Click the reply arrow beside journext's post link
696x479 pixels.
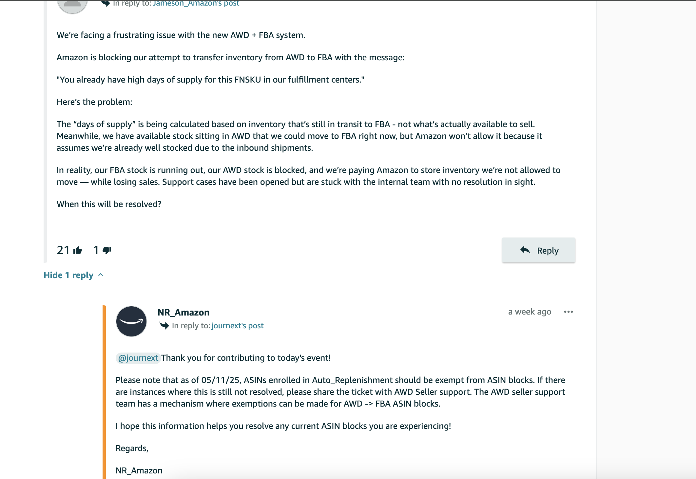(164, 326)
